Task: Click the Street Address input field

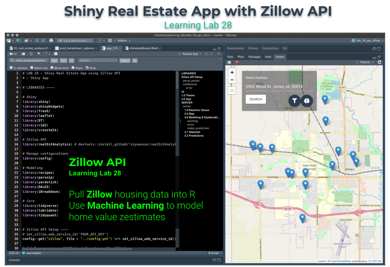Action: 279,86
